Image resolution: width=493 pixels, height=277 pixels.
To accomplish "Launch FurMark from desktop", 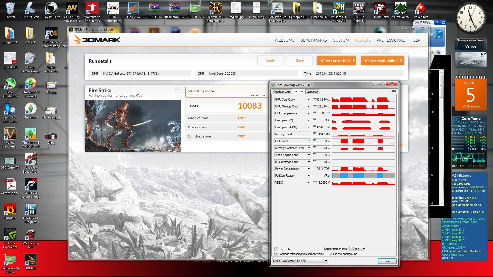I will pyautogui.click(x=10, y=211).
